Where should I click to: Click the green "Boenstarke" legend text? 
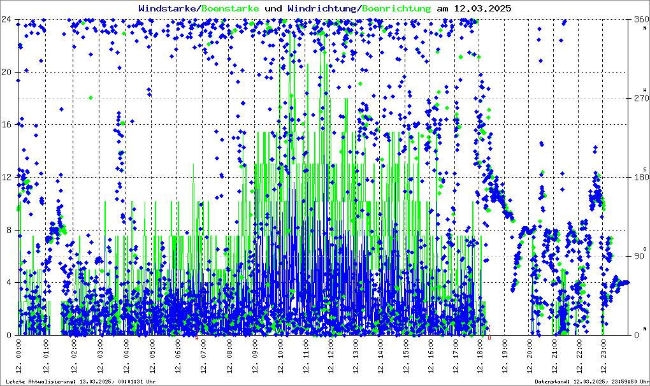coord(230,8)
